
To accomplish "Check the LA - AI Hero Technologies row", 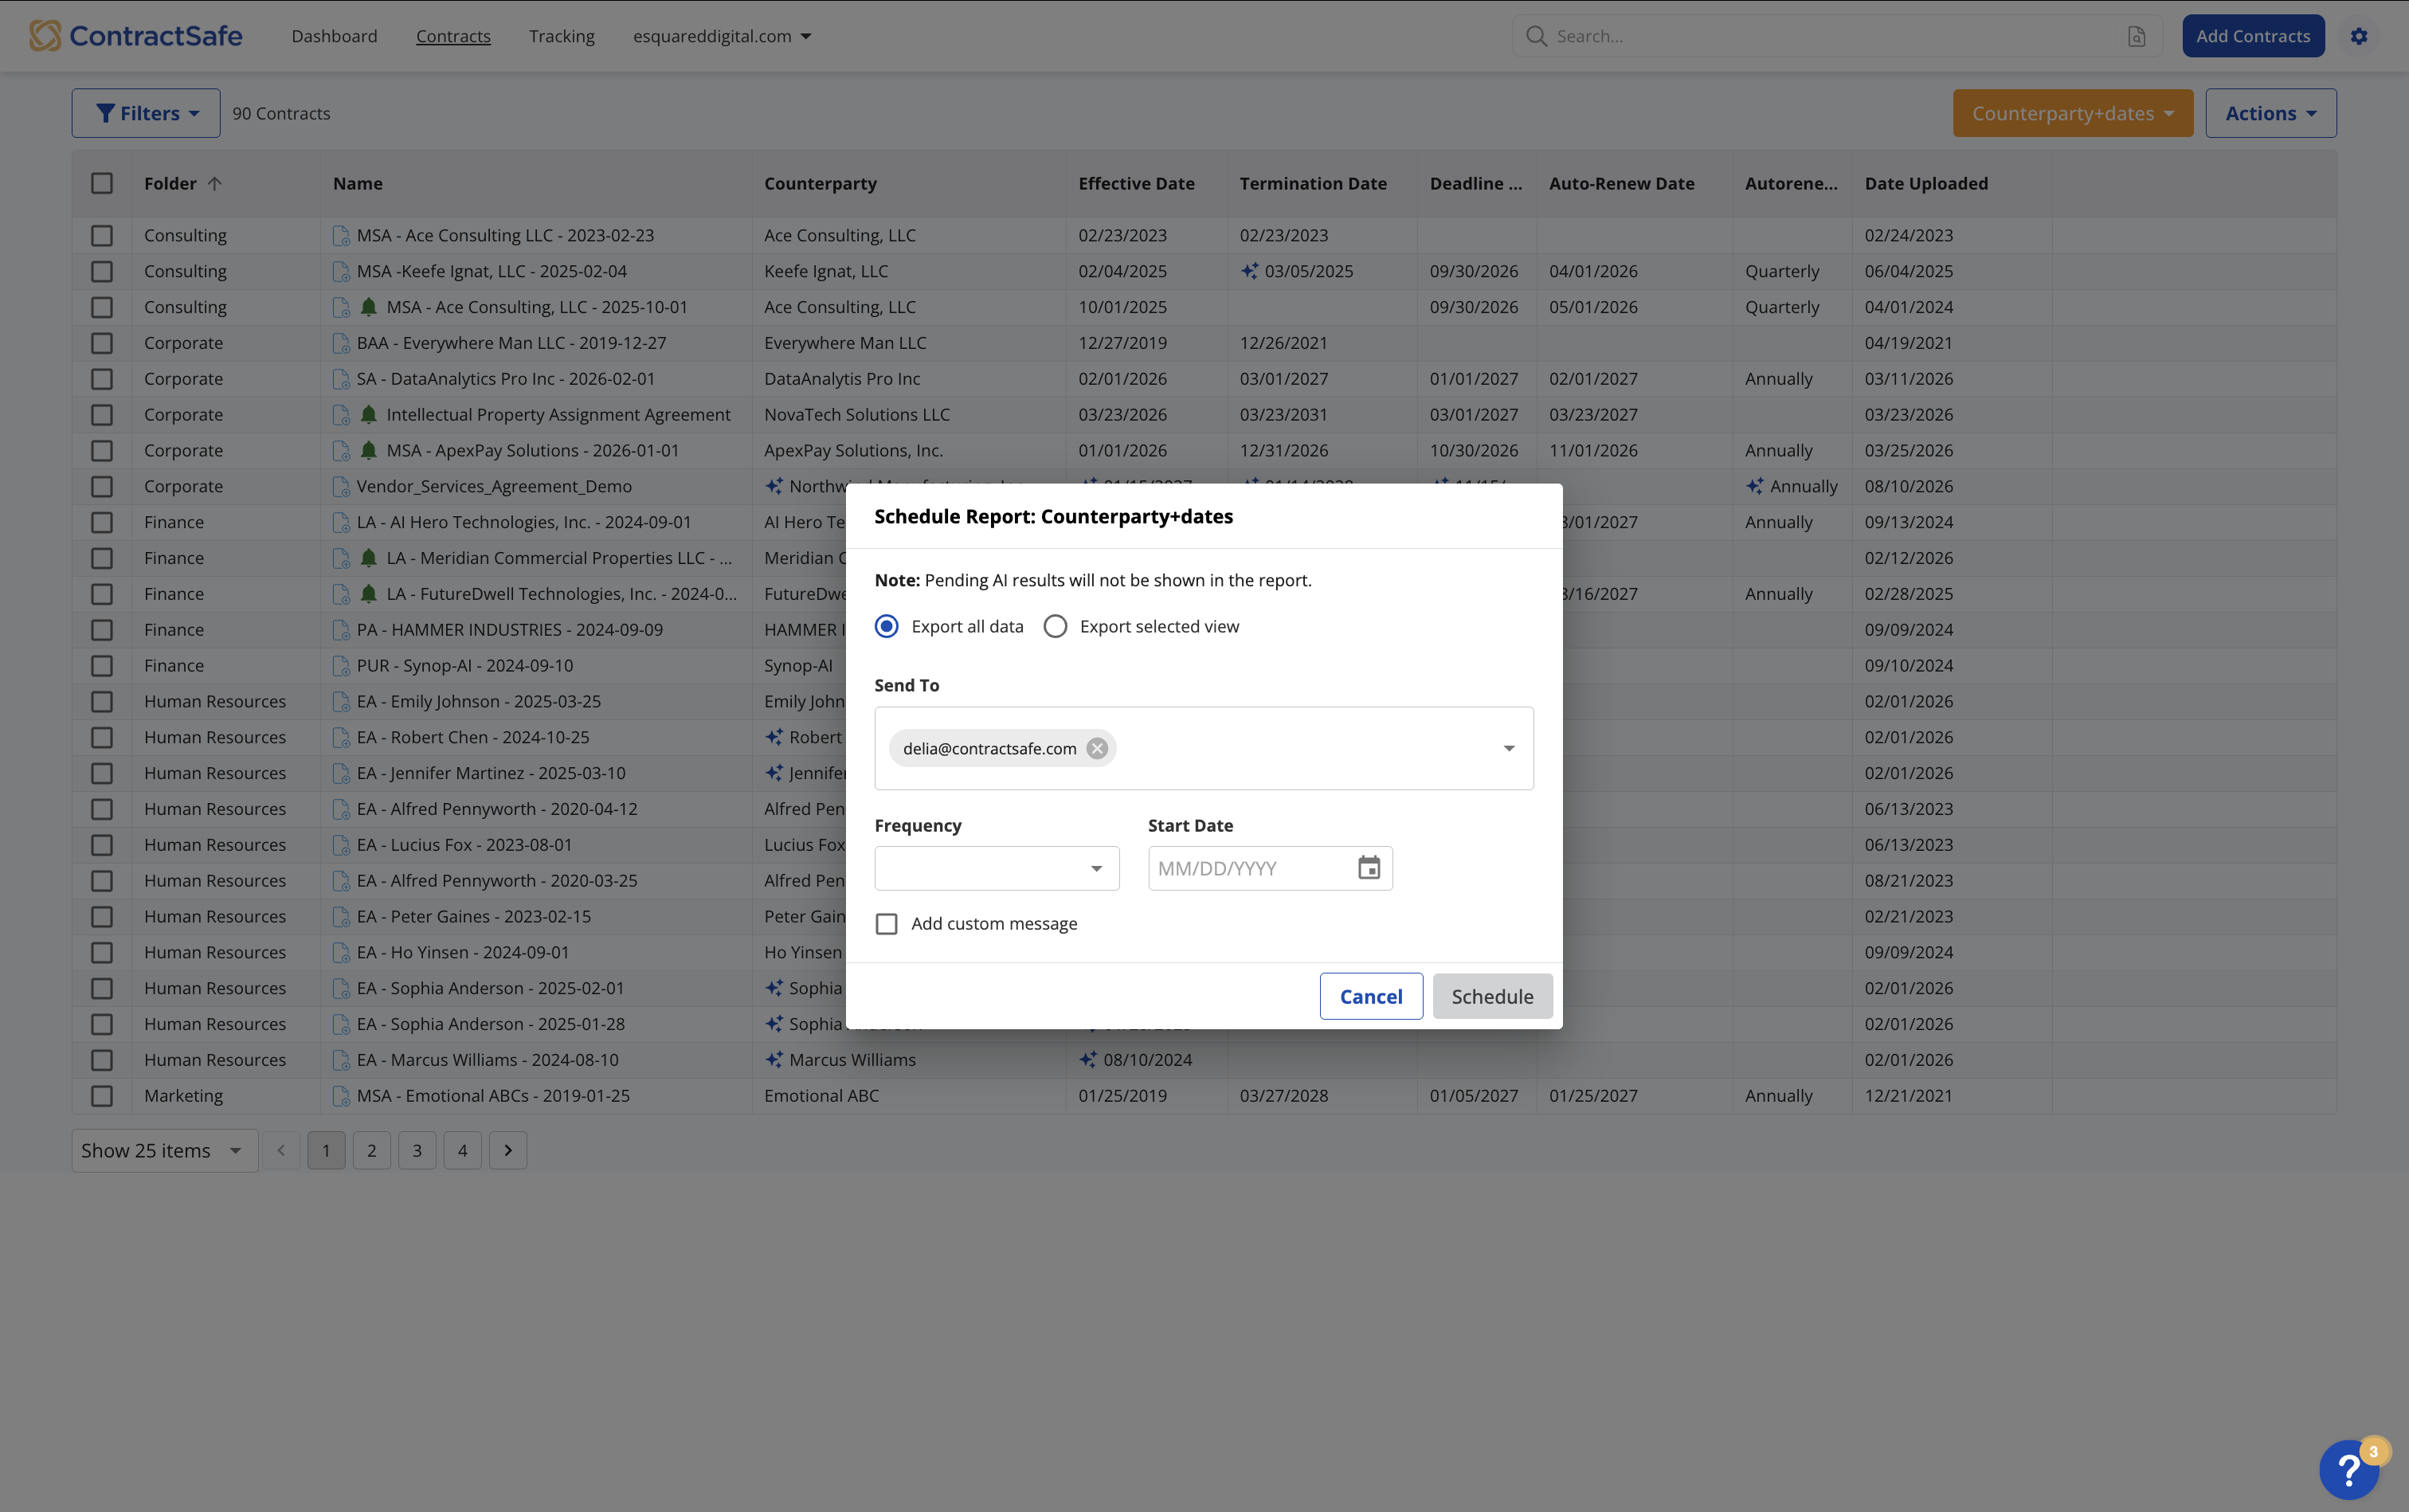I will tap(102, 522).
